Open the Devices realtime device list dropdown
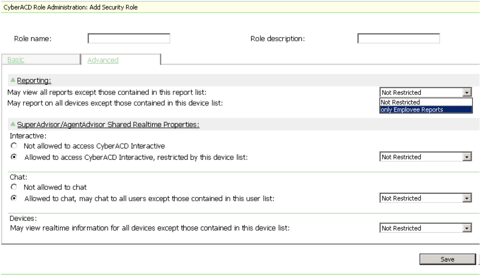The image size is (480, 275). [x=467, y=228]
